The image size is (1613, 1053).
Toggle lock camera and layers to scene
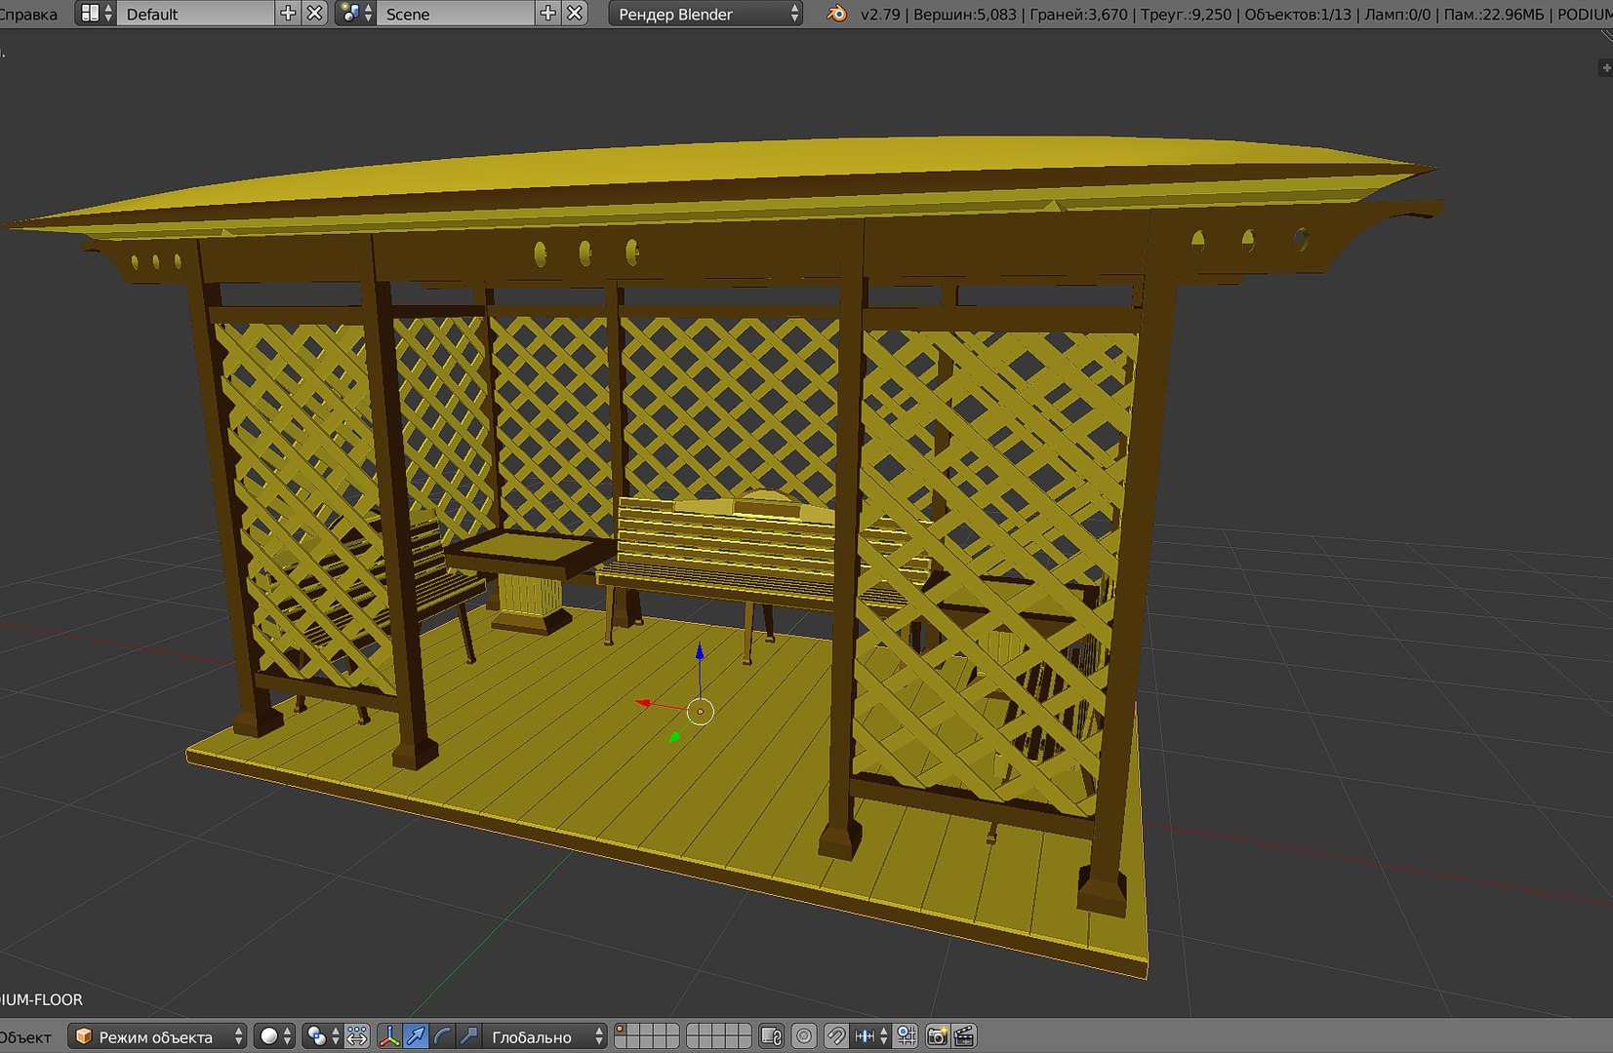click(772, 1036)
